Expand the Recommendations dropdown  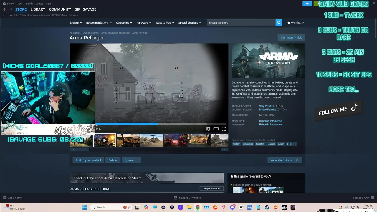coord(99,23)
